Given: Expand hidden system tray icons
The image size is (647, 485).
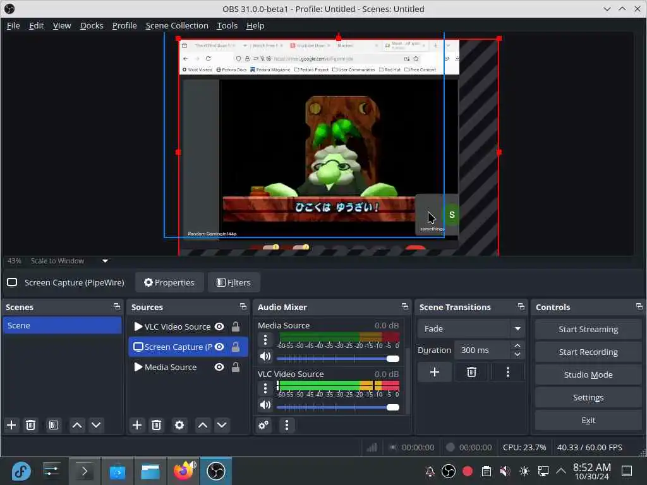Looking at the screenshot, I should coord(561,470).
